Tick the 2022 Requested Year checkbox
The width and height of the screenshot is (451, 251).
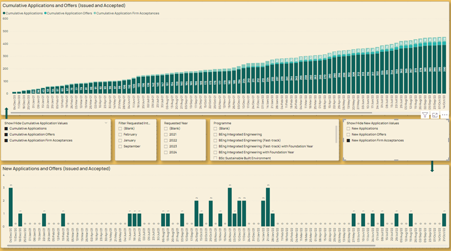click(166, 141)
